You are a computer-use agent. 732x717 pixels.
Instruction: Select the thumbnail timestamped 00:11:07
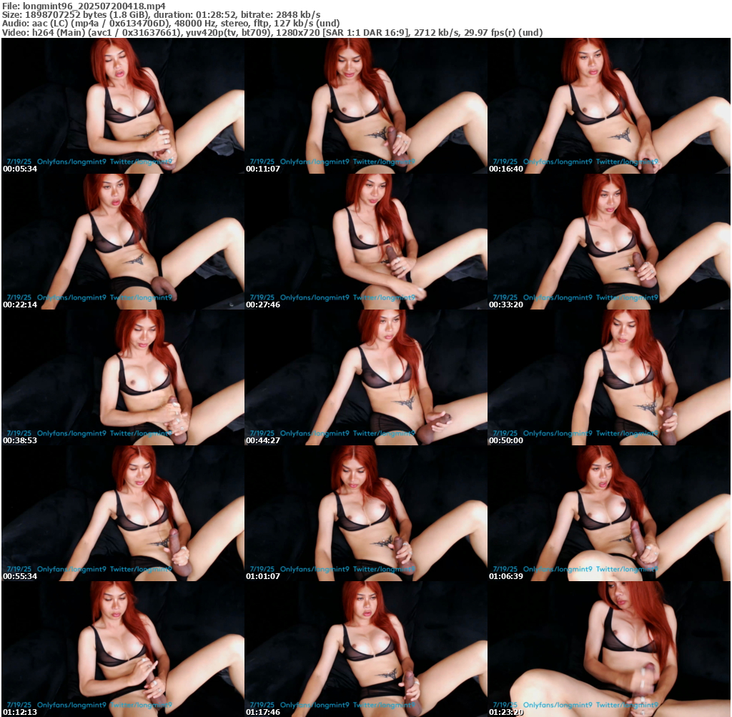[x=366, y=106]
